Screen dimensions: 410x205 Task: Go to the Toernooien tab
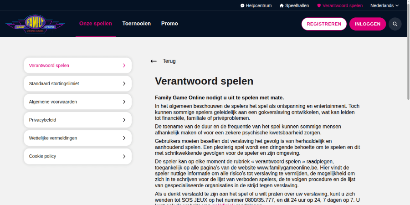point(137,24)
